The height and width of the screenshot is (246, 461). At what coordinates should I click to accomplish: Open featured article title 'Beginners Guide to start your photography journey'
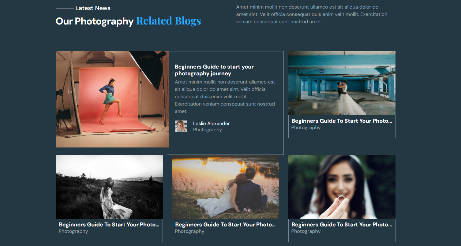click(x=214, y=70)
